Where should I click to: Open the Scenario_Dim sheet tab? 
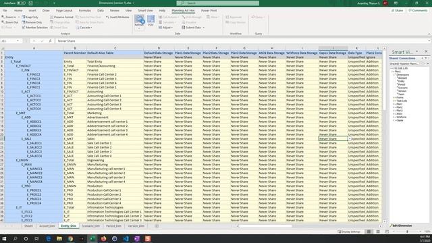[91, 226]
